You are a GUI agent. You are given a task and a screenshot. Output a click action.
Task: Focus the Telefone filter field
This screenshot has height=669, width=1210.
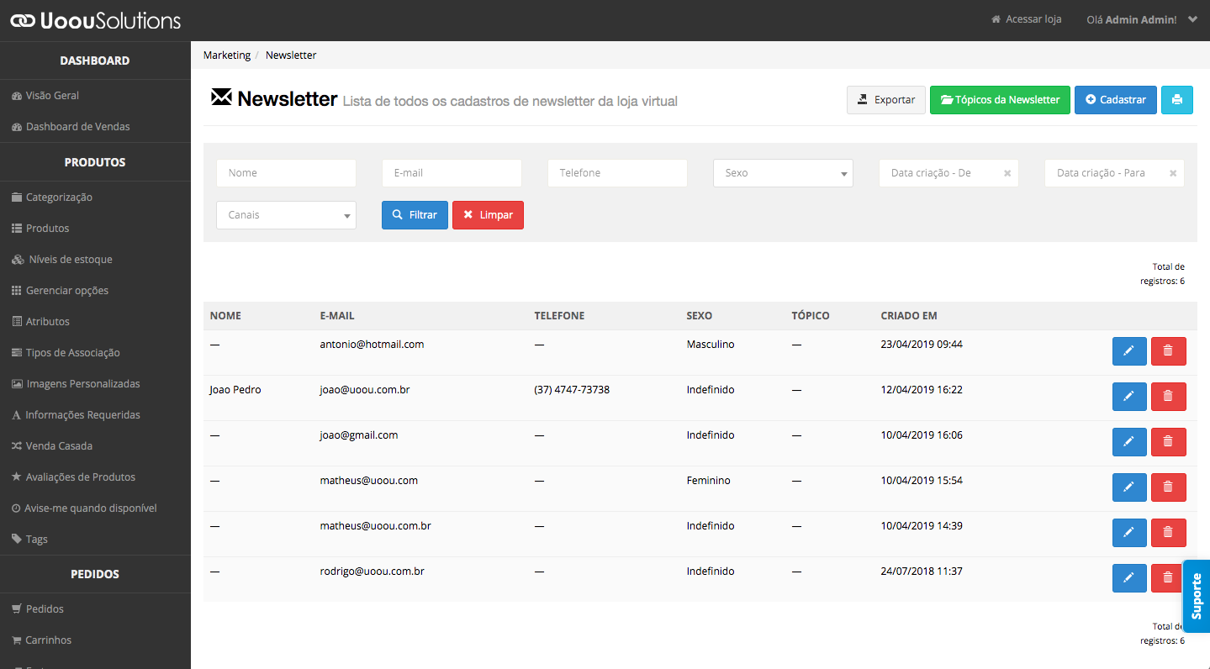coord(617,173)
